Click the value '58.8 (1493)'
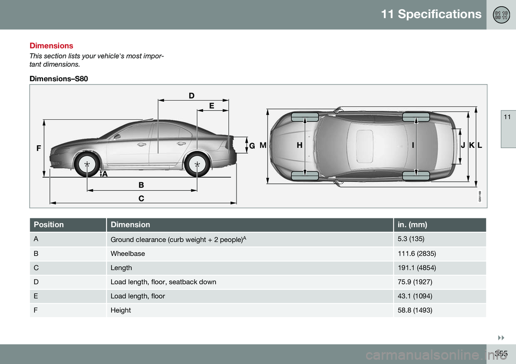 (414, 310)
